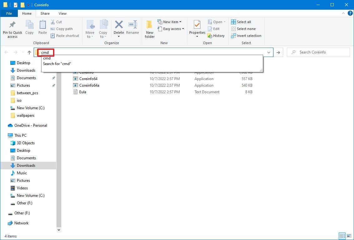Open the File menu

9,13
